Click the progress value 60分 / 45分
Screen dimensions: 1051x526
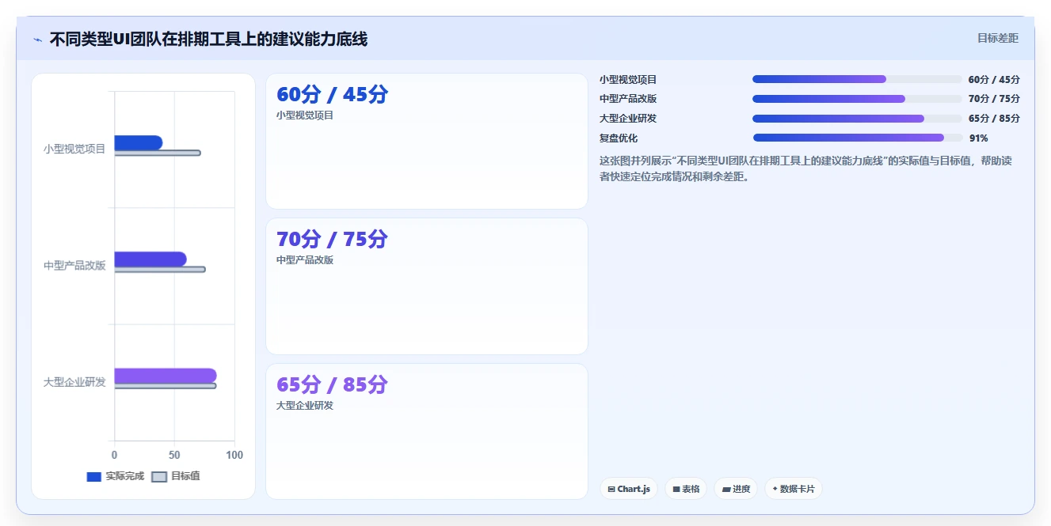(x=994, y=79)
